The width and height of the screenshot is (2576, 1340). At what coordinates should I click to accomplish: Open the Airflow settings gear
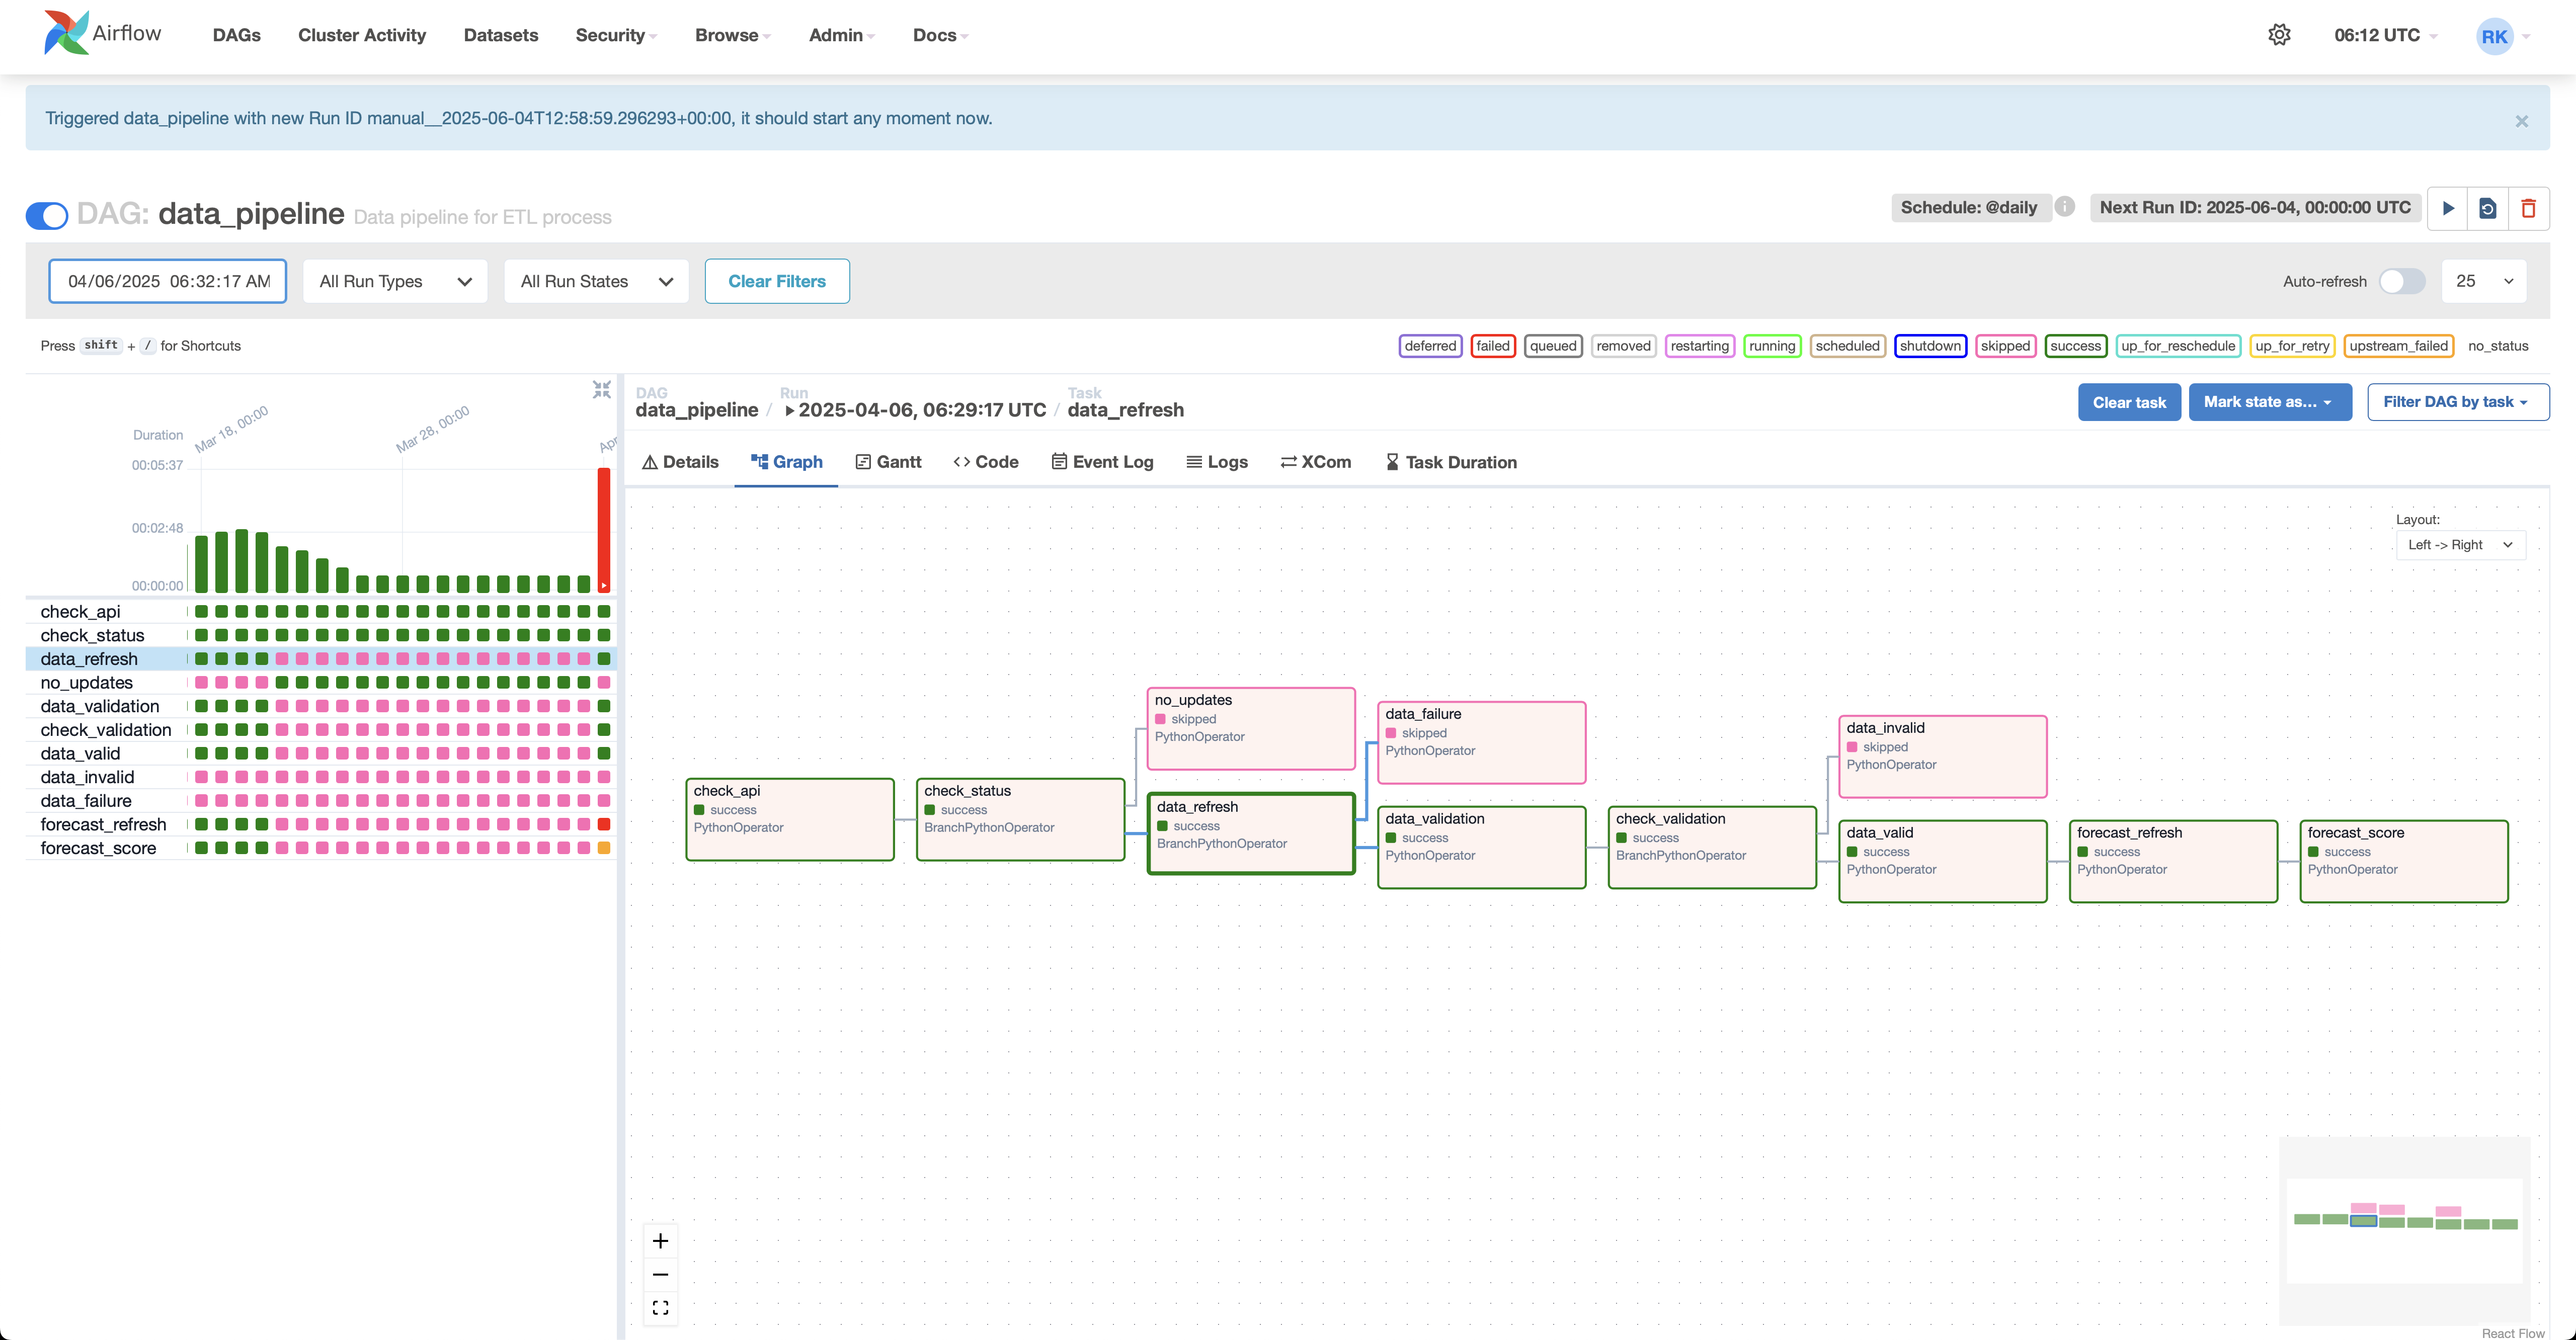coord(2280,34)
